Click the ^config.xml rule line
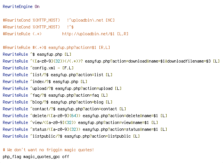This screenshot has height=163, width=223. 38,68
